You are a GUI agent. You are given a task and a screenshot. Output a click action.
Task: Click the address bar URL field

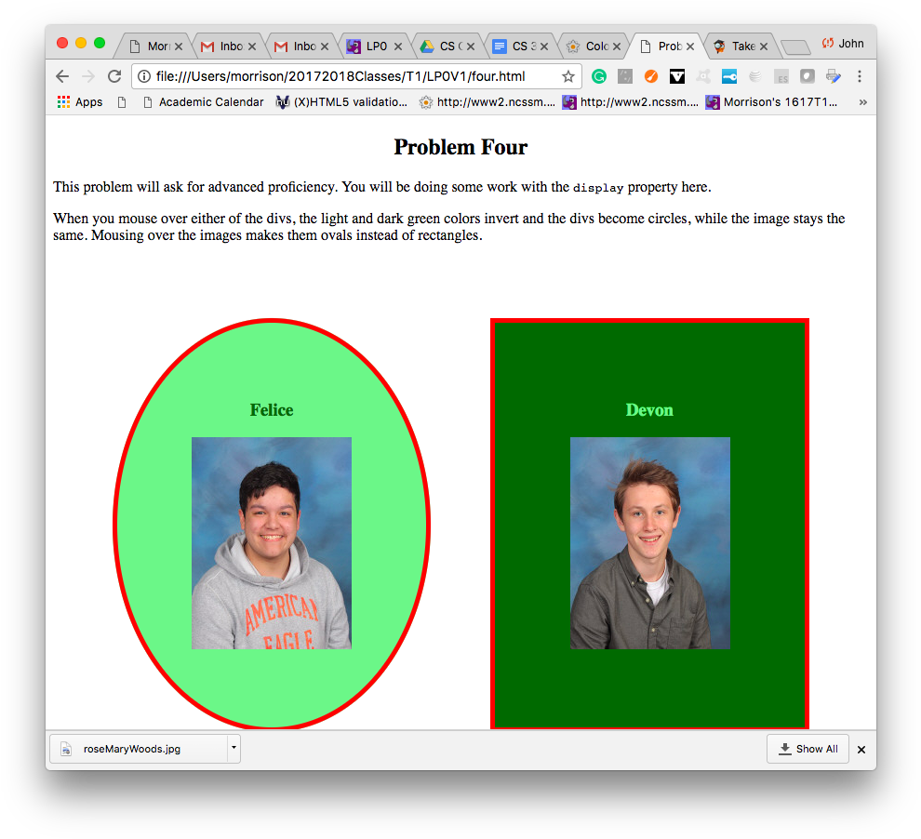(354, 76)
